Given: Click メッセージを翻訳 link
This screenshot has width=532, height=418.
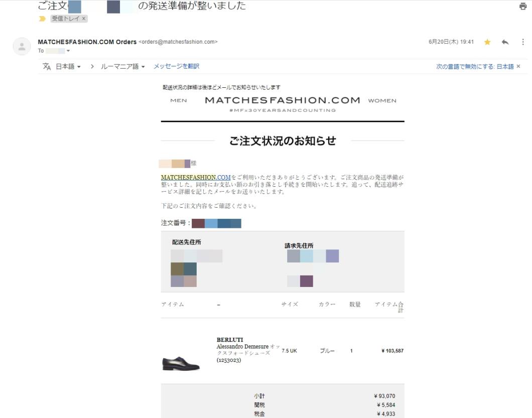Looking at the screenshot, I should click(x=177, y=66).
